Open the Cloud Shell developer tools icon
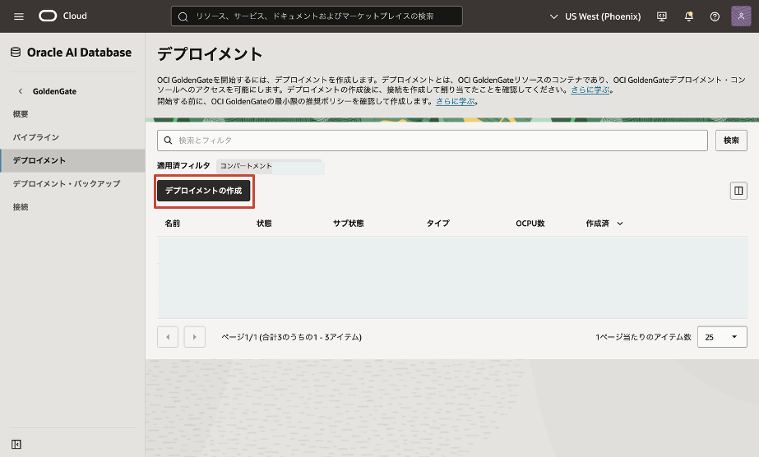This screenshot has width=759, height=457. click(662, 16)
